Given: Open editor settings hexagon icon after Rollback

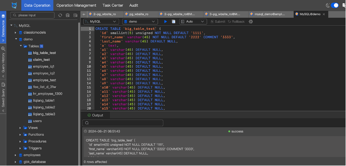Looking at the screenshot, I should [251, 21].
